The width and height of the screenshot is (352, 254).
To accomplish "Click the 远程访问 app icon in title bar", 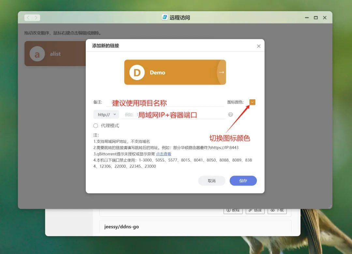I will point(165,17).
